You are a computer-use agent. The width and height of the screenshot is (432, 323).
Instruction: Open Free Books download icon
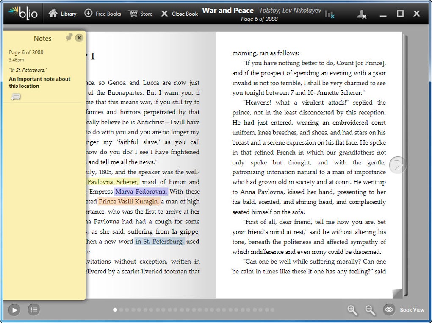coord(89,13)
